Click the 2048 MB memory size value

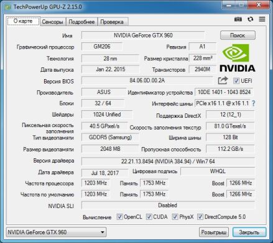coord(110,149)
